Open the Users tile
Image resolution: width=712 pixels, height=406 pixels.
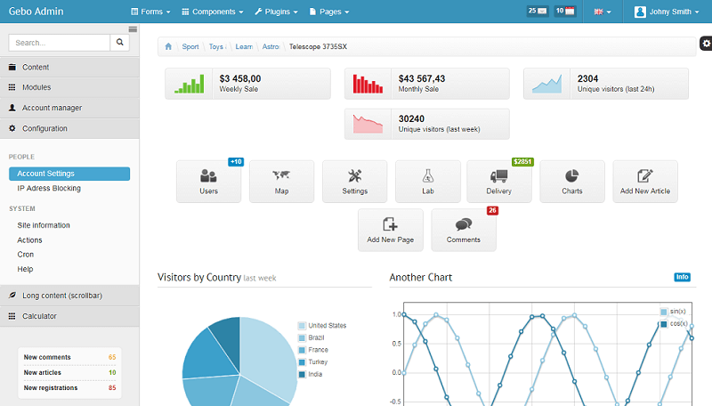(208, 182)
